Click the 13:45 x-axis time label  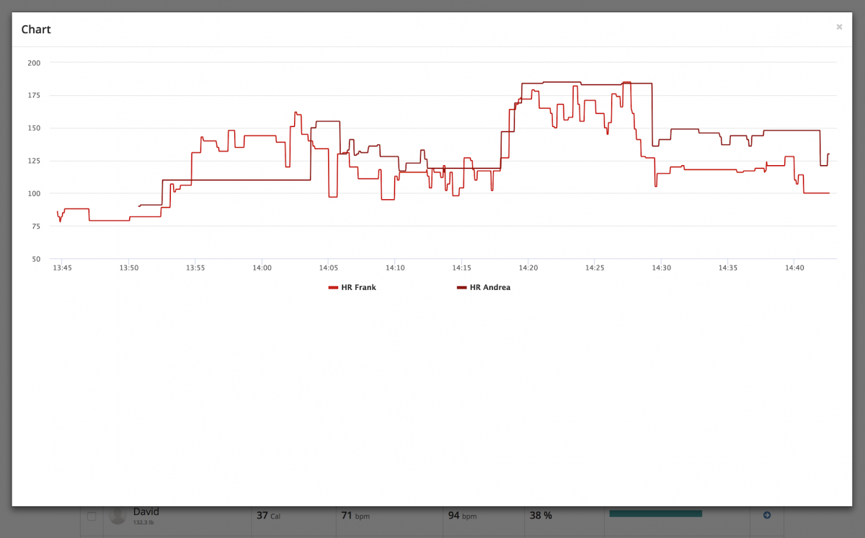pyautogui.click(x=62, y=268)
